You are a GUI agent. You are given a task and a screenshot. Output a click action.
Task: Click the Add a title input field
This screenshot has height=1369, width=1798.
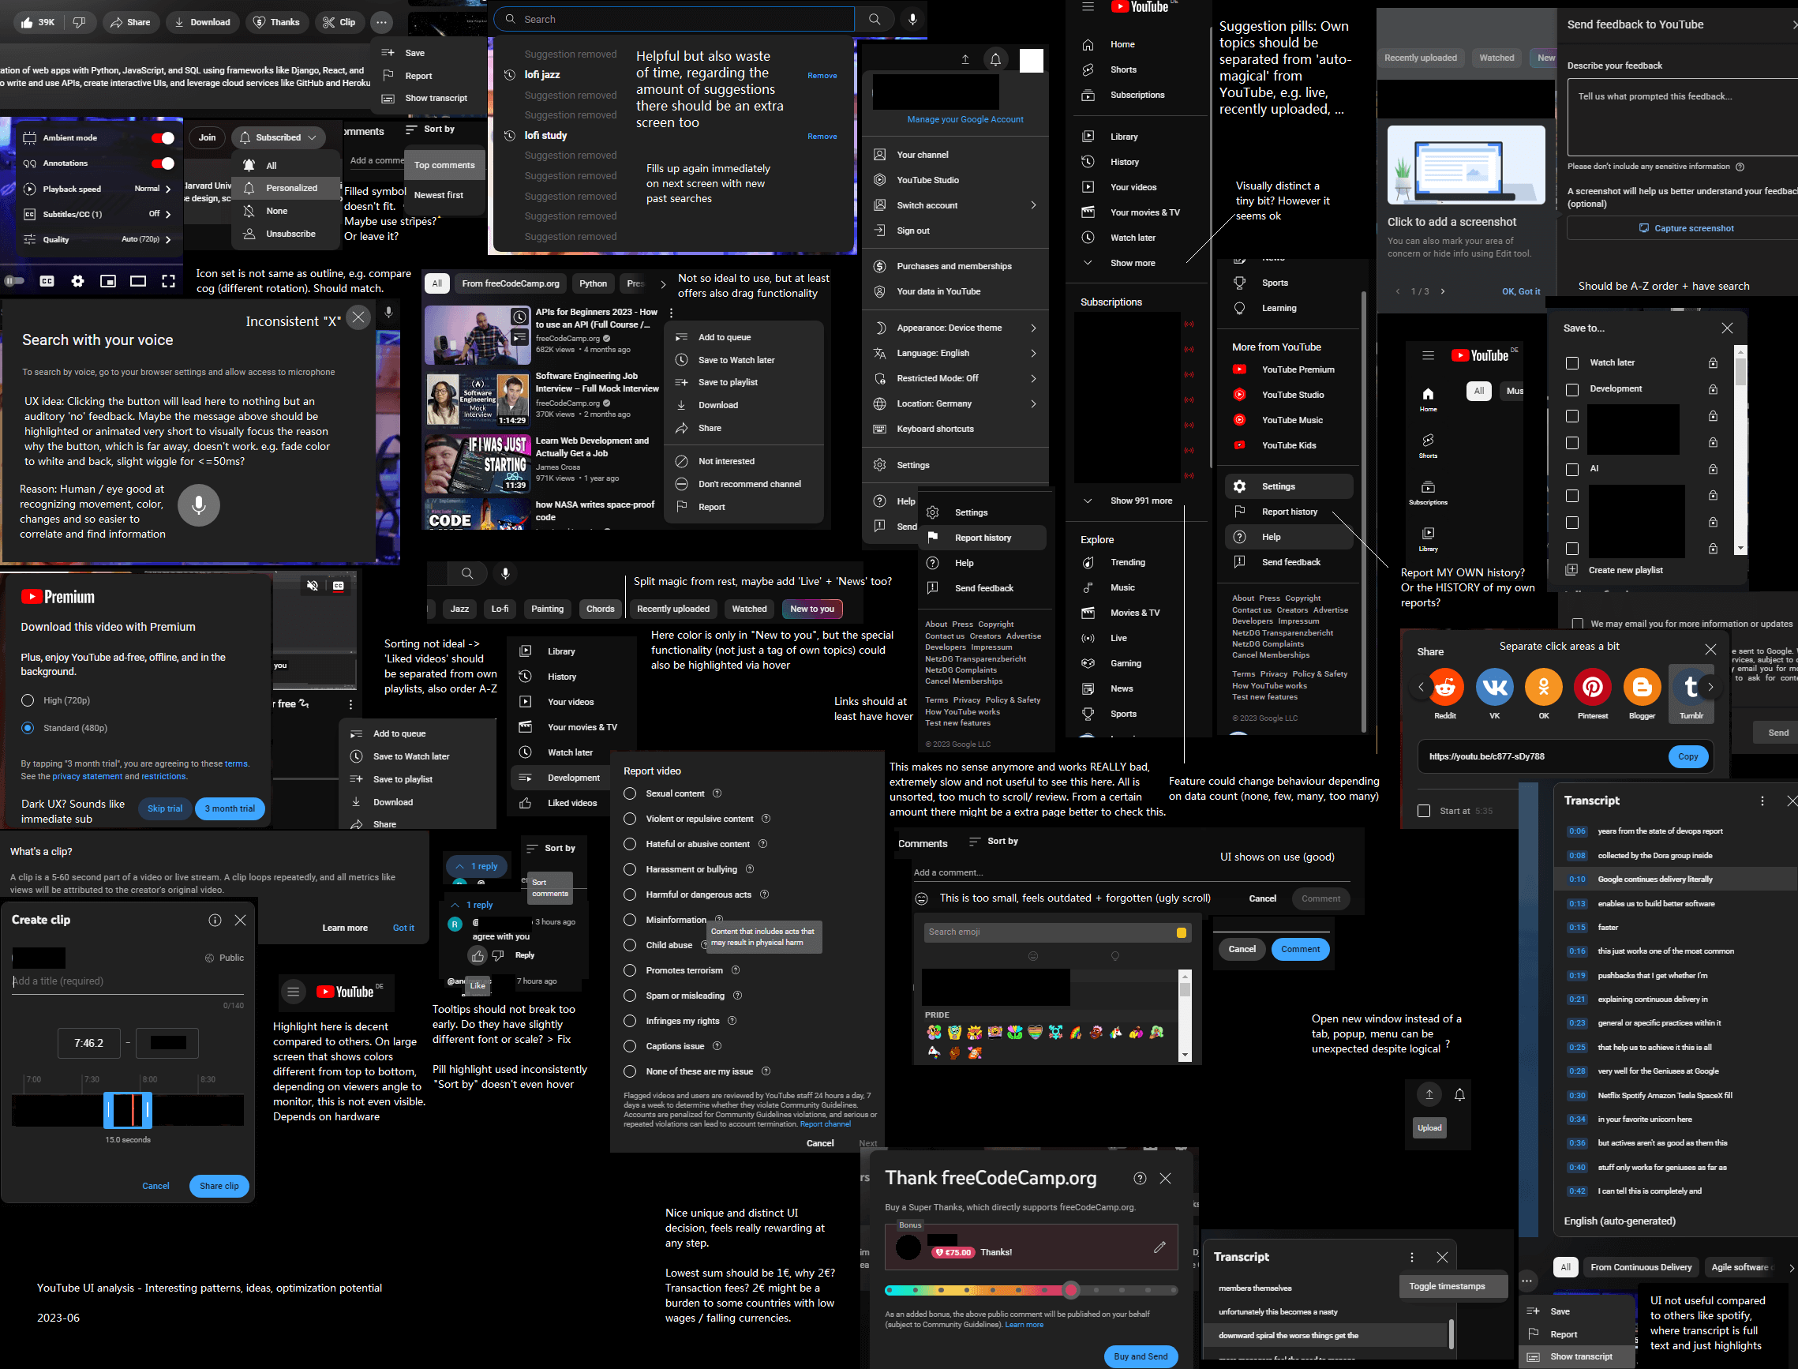[128, 981]
